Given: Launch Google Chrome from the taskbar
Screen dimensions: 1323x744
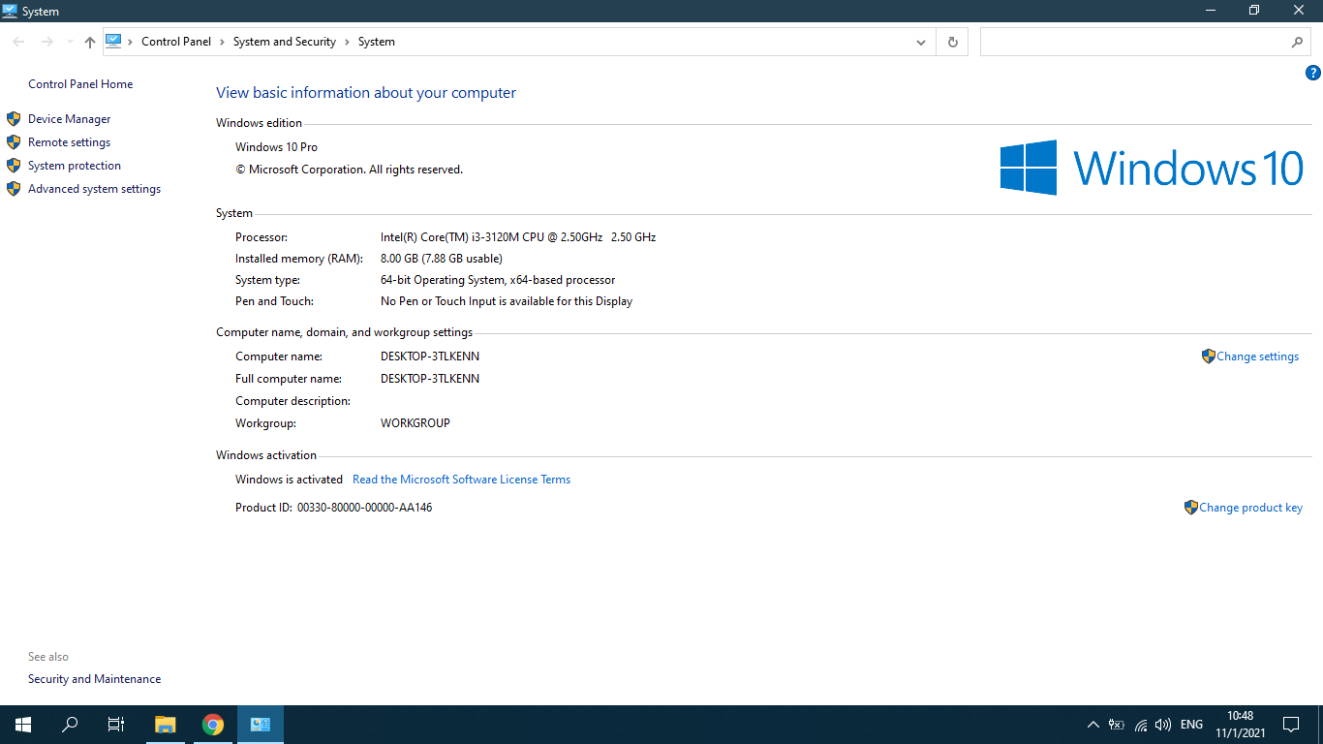Looking at the screenshot, I should coord(213,725).
